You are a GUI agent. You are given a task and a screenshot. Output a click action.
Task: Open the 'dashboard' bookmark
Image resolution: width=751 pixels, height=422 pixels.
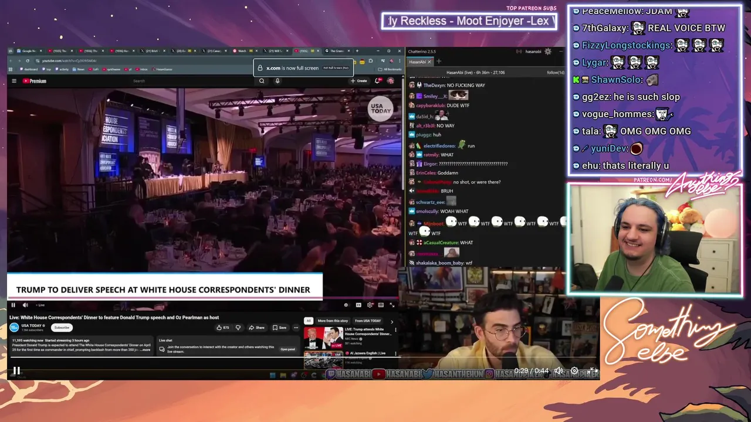point(28,69)
